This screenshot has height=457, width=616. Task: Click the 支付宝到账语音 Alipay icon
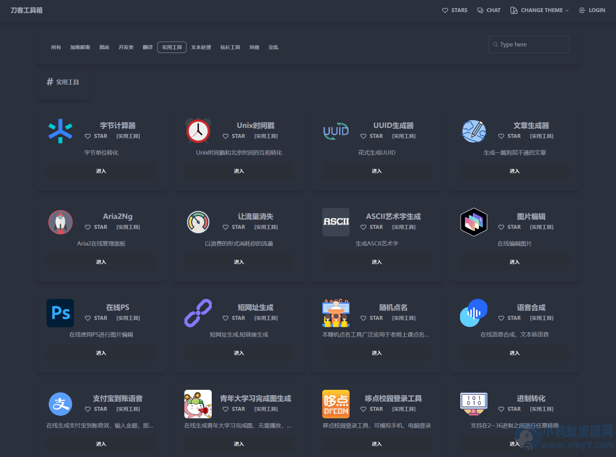pyautogui.click(x=60, y=404)
